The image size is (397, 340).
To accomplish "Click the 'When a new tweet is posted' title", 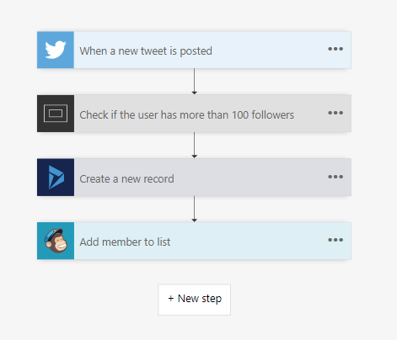I will pos(146,51).
